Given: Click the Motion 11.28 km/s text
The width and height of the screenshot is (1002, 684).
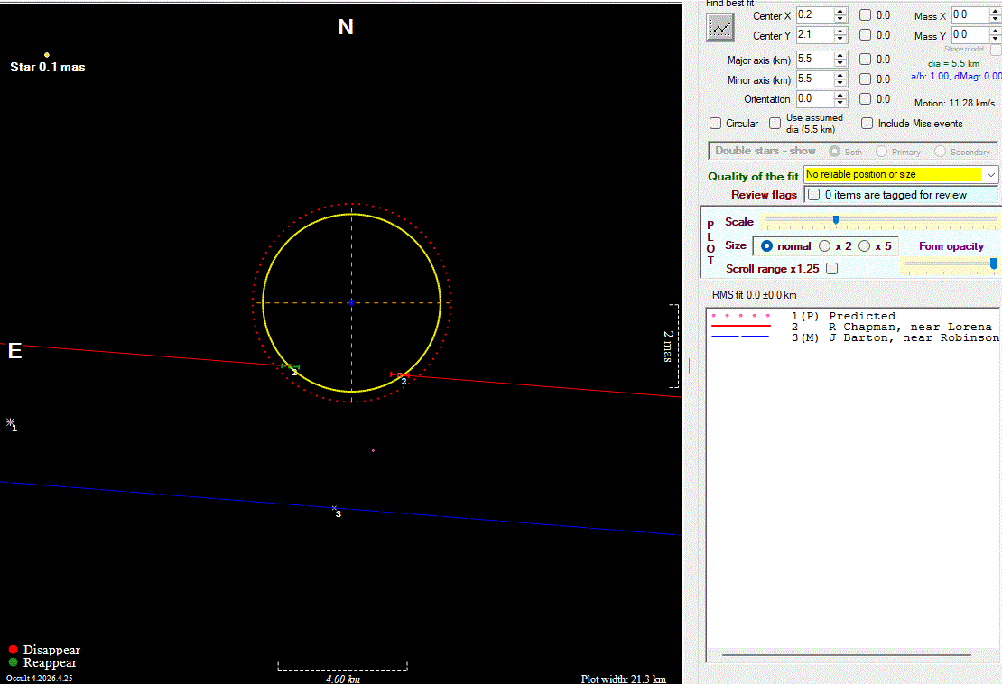Looking at the screenshot, I should (954, 103).
